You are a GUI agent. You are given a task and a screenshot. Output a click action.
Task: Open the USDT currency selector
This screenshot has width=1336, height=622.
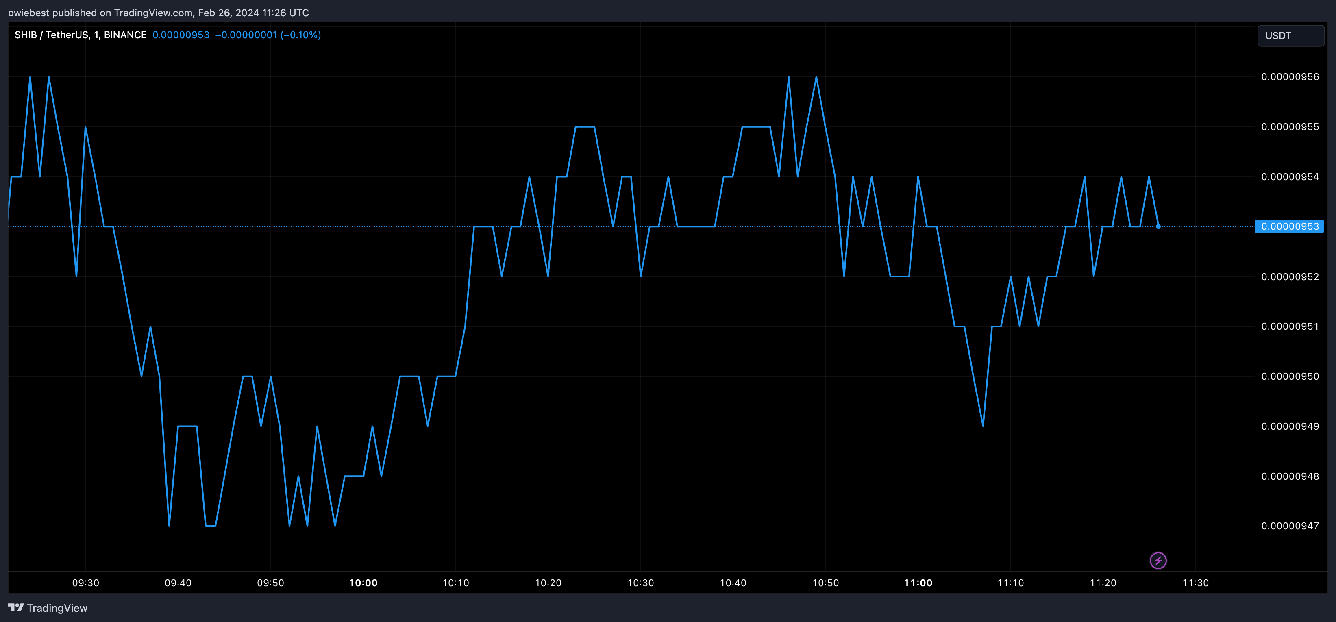[x=1290, y=36]
